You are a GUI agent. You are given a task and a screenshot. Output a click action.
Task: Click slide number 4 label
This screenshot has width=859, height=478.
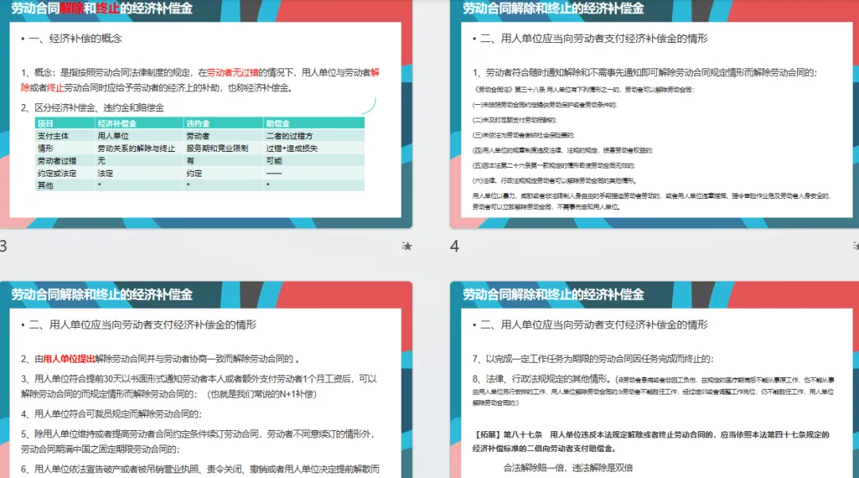454,247
